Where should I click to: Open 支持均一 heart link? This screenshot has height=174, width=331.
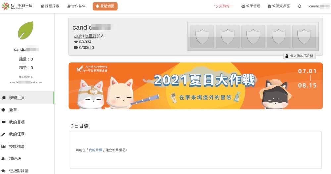point(224,6)
